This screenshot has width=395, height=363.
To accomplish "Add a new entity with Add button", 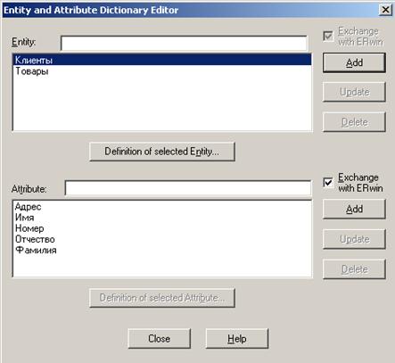I will tap(354, 62).
